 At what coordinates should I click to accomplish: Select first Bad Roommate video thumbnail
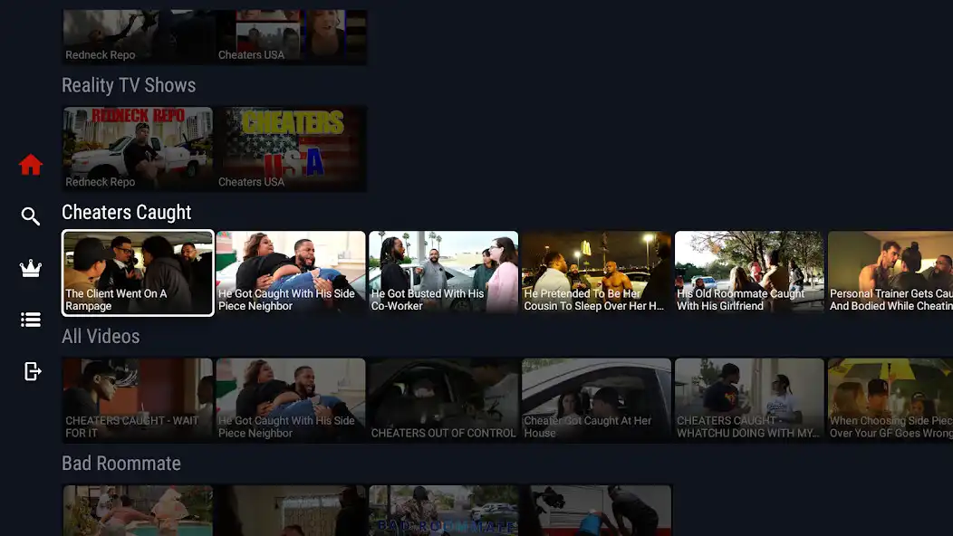(138, 510)
